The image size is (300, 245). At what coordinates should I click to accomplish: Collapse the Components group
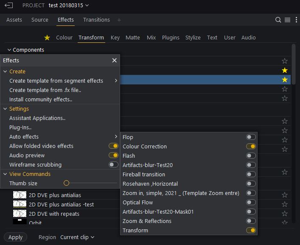point(9,50)
